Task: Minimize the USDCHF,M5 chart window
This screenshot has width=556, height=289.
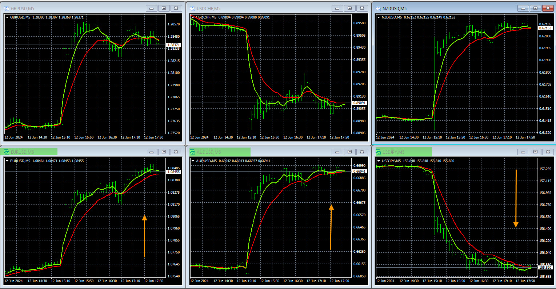Action: click(337, 8)
